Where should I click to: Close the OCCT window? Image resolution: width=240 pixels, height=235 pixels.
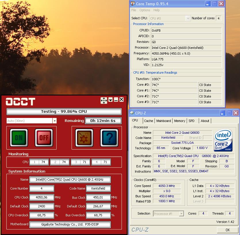pos(121,100)
